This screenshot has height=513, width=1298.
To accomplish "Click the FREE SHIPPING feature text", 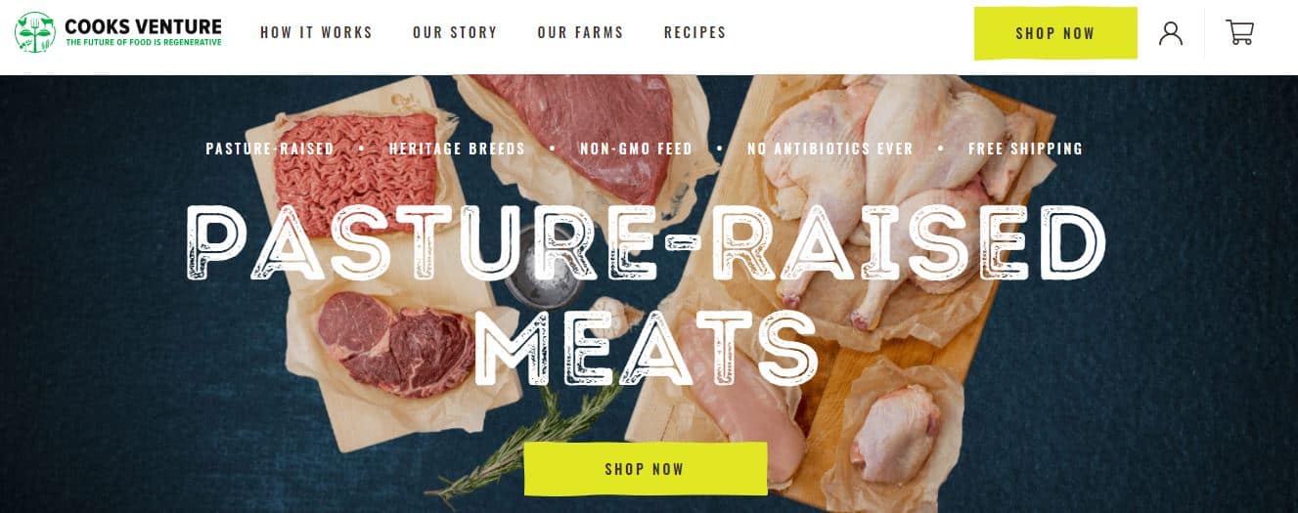I will tap(1025, 149).
